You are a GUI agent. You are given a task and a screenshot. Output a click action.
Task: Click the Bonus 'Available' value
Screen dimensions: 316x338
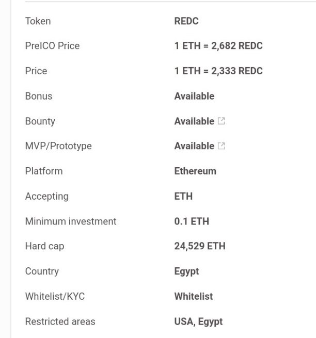pyautogui.click(x=194, y=96)
